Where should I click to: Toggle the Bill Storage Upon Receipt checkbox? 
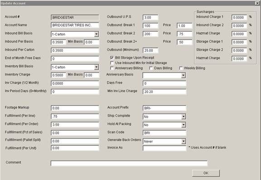pyautogui.click(x=112, y=58)
